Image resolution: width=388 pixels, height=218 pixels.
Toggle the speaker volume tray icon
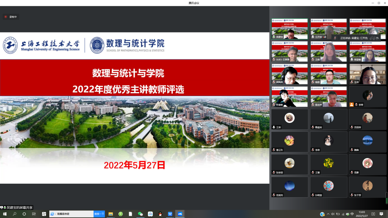(x=333, y=214)
